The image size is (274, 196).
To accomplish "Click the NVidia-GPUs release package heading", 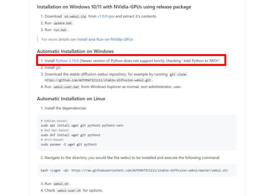I will pyautogui.click(x=114, y=7).
